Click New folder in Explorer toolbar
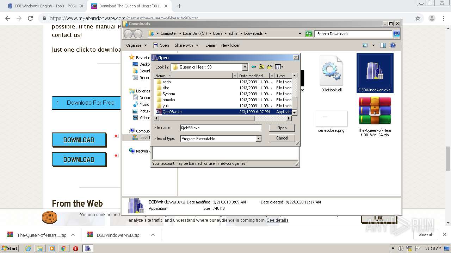Screen dimensions: 451x253 (230, 45)
